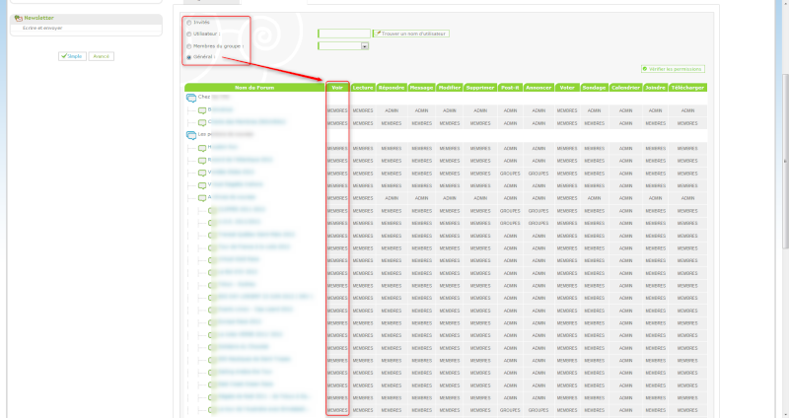The width and height of the screenshot is (789, 418).
Task: Click ADMIN under Télécharger in the B… row
Action: (687, 110)
